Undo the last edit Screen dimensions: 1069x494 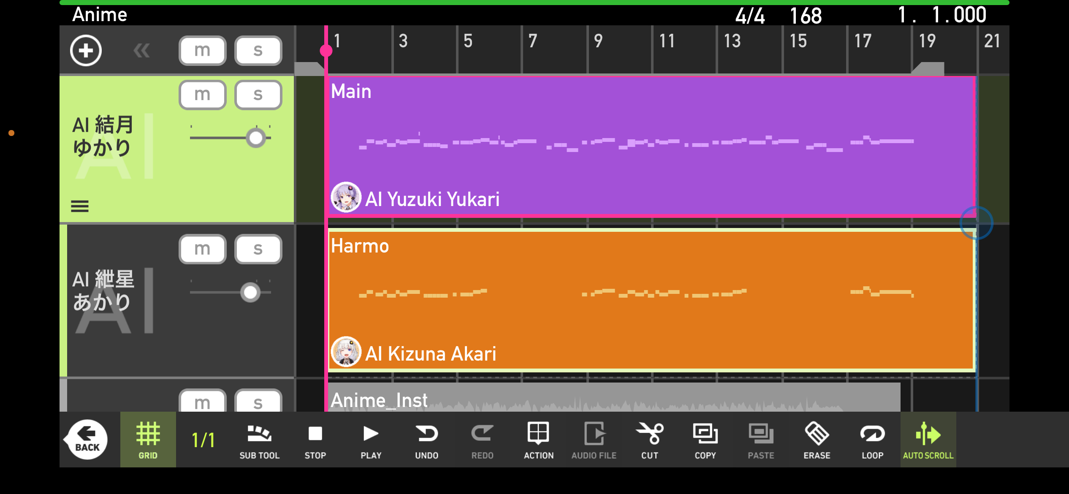pyautogui.click(x=426, y=440)
